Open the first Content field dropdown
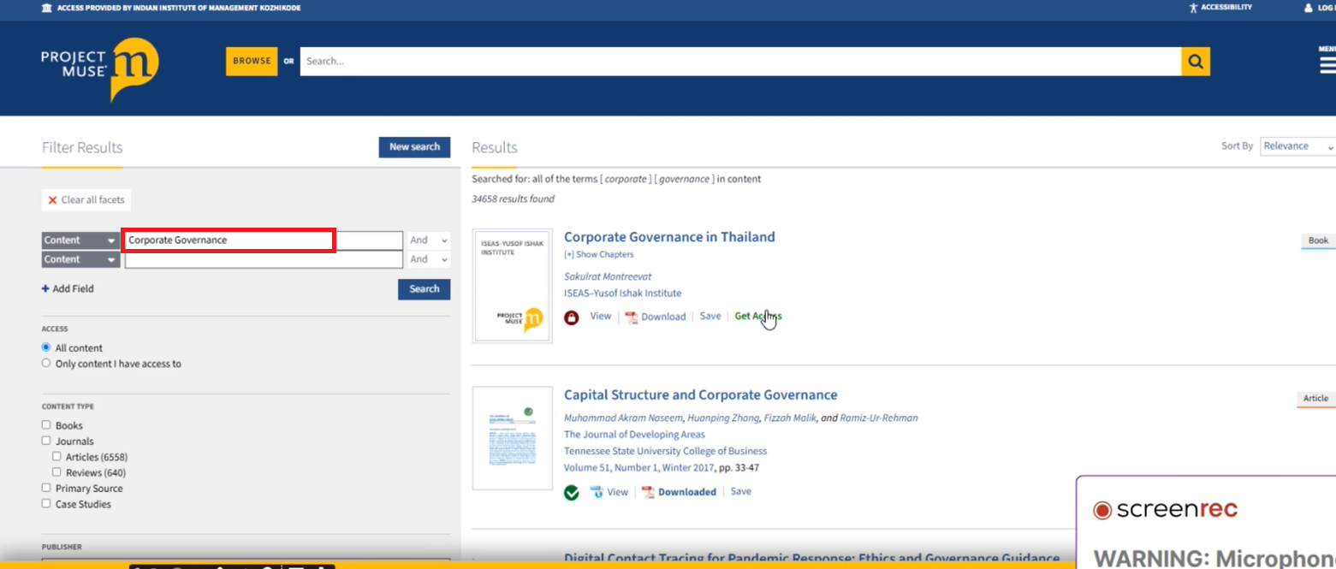The width and height of the screenshot is (1336, 569). tap(80, 240)
